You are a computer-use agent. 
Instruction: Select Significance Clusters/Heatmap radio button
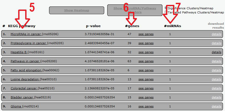click(x=166, y=8)
